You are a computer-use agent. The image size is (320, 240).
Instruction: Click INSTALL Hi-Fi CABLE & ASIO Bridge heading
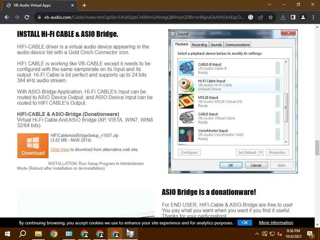[67, 34]
